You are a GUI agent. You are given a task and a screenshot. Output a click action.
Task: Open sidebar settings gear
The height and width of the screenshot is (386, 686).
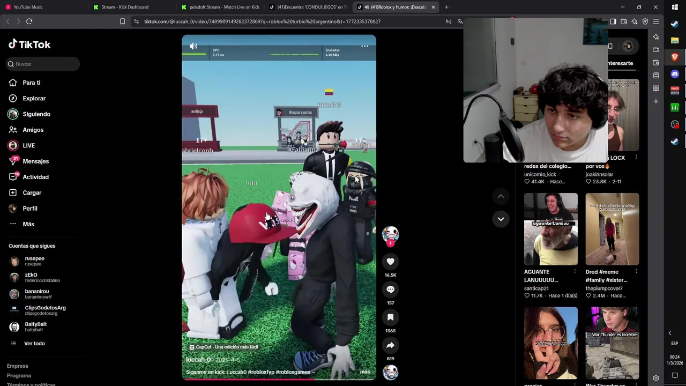[656, 378]
